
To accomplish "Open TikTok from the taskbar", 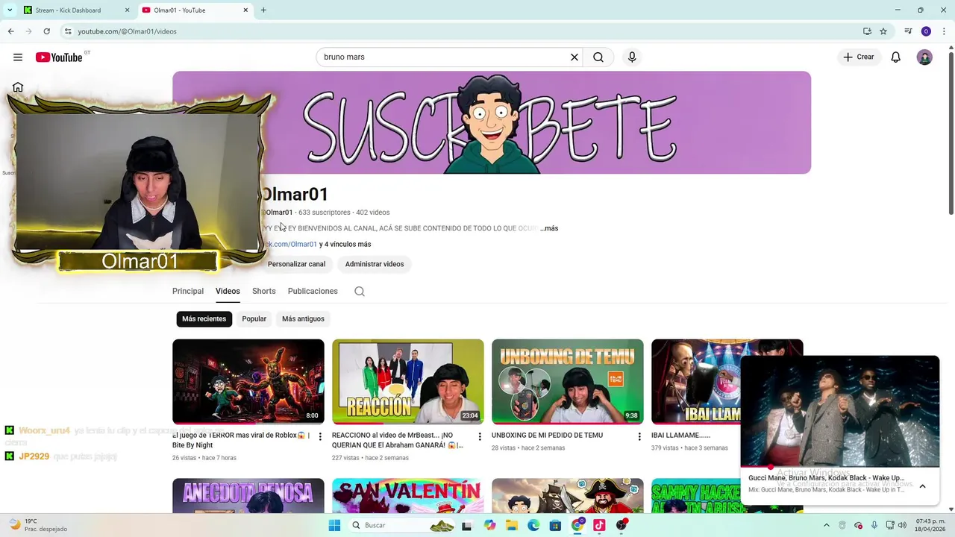I will click(x=599, y=526).
